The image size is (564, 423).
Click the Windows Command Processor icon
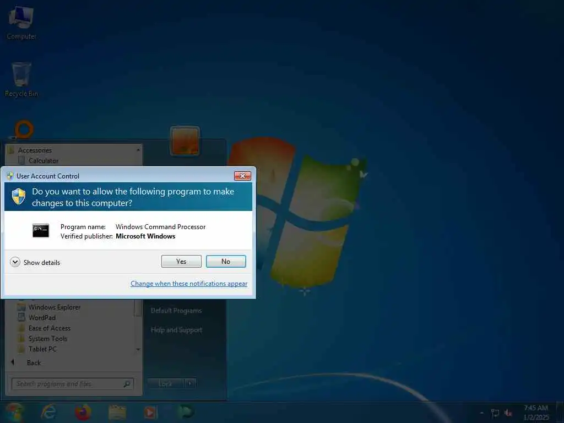41,231
